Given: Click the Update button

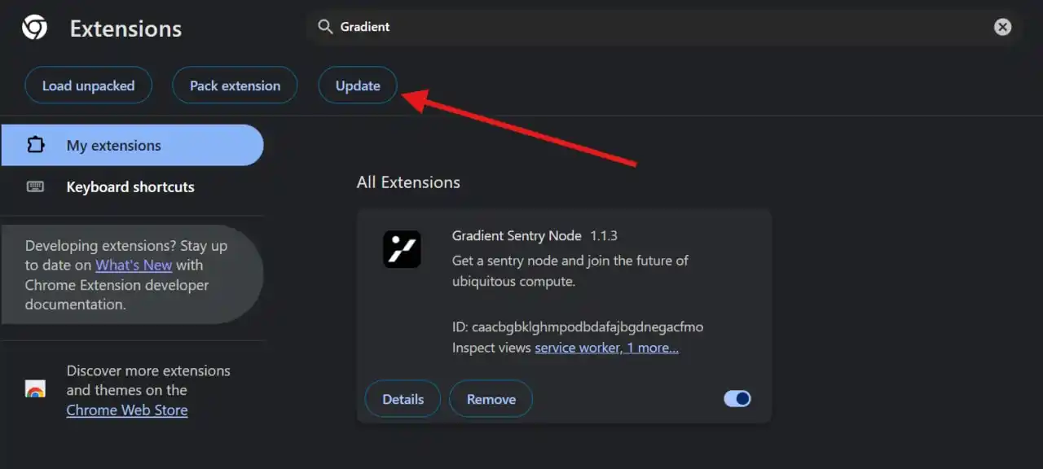Looking at the screenshot, I should (x=358, y=85).
